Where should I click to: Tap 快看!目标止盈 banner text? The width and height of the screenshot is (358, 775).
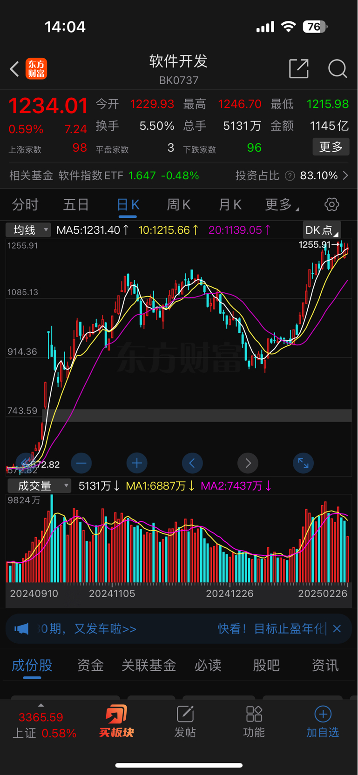pyautogui.click(x=271, y=629)
